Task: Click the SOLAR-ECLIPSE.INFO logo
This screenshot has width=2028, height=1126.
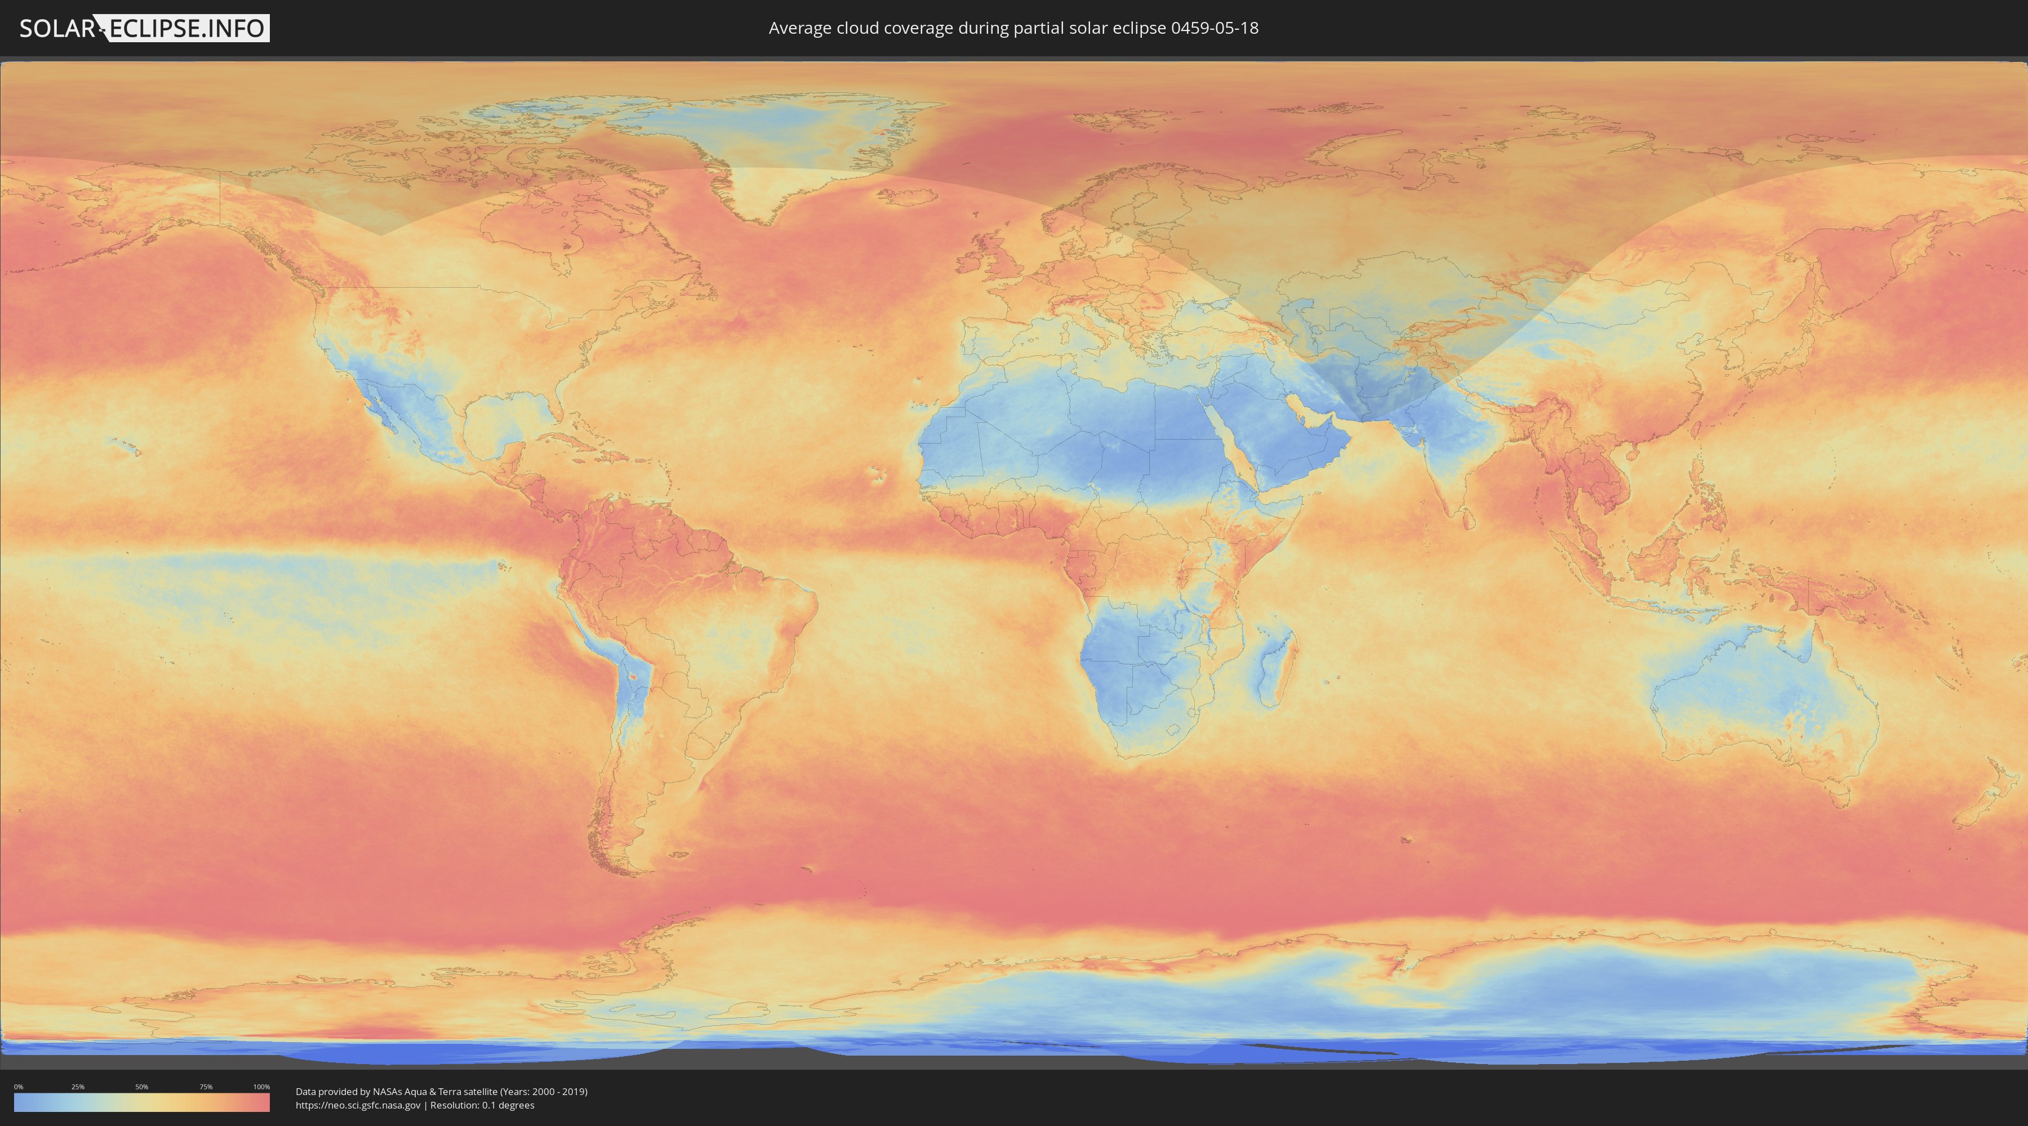Action: pos(144,28)
